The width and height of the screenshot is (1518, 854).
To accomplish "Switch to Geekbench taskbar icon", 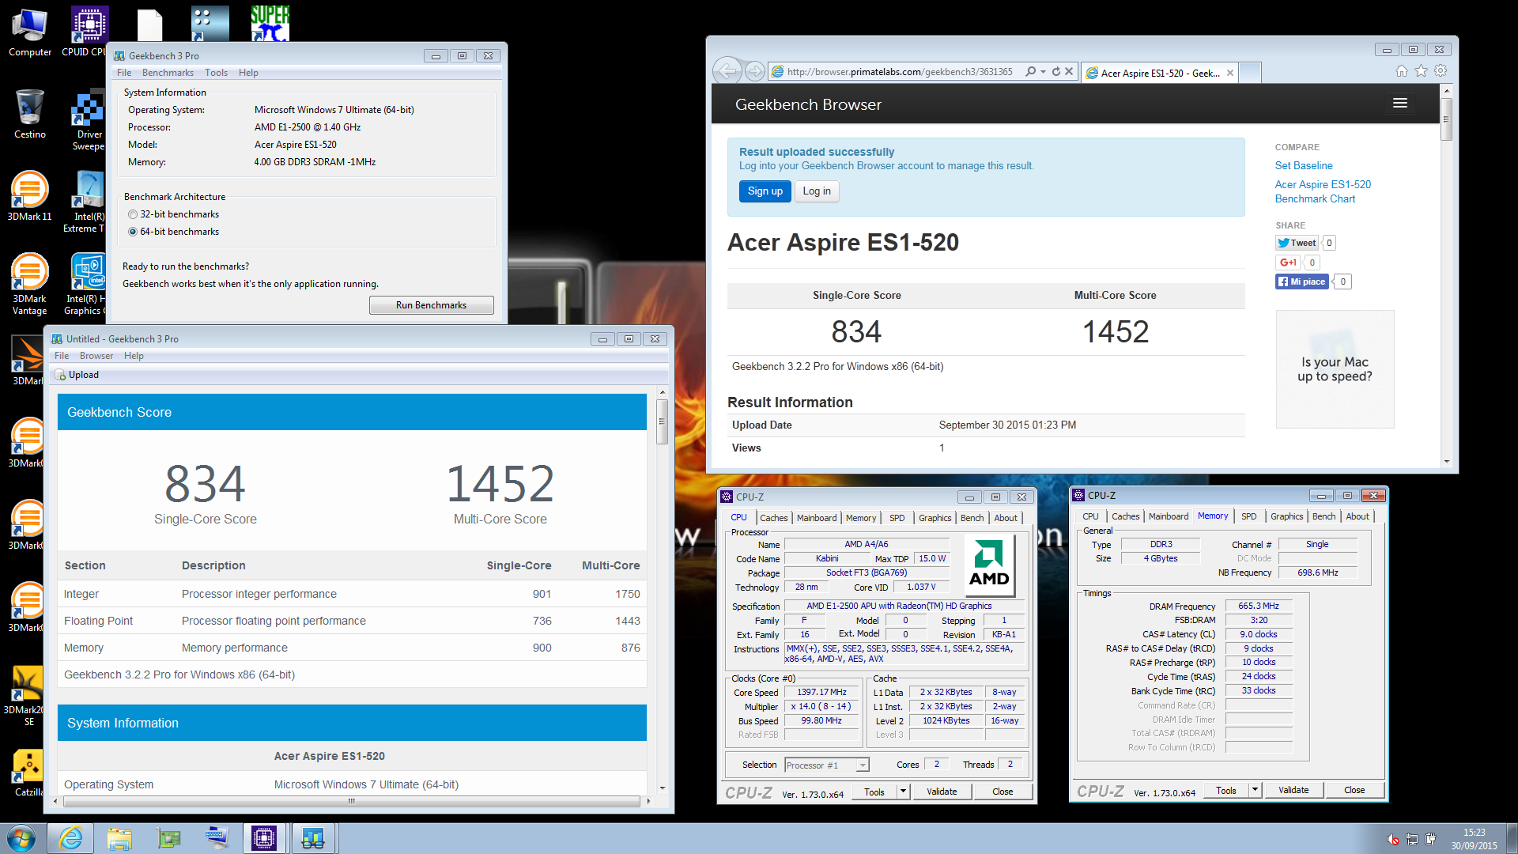I will [312, 838].
